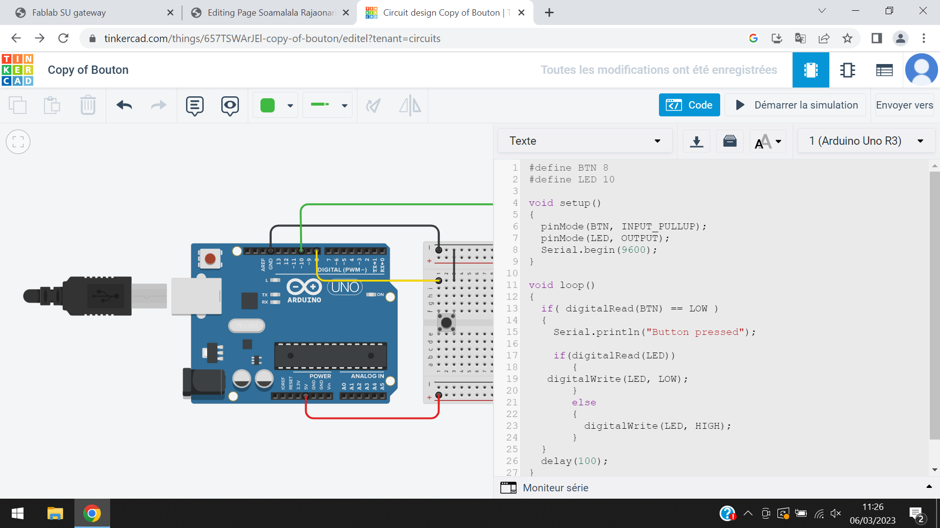
Task: Toggle notes visibility icon
Action: coord(230,105)
